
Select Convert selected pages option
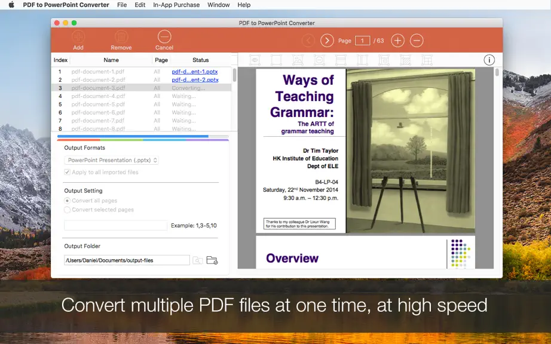point(67,210)
